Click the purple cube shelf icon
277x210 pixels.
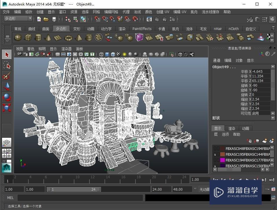click(139, 37)
